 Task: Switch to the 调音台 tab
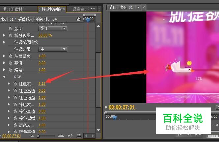click(81, 9)
